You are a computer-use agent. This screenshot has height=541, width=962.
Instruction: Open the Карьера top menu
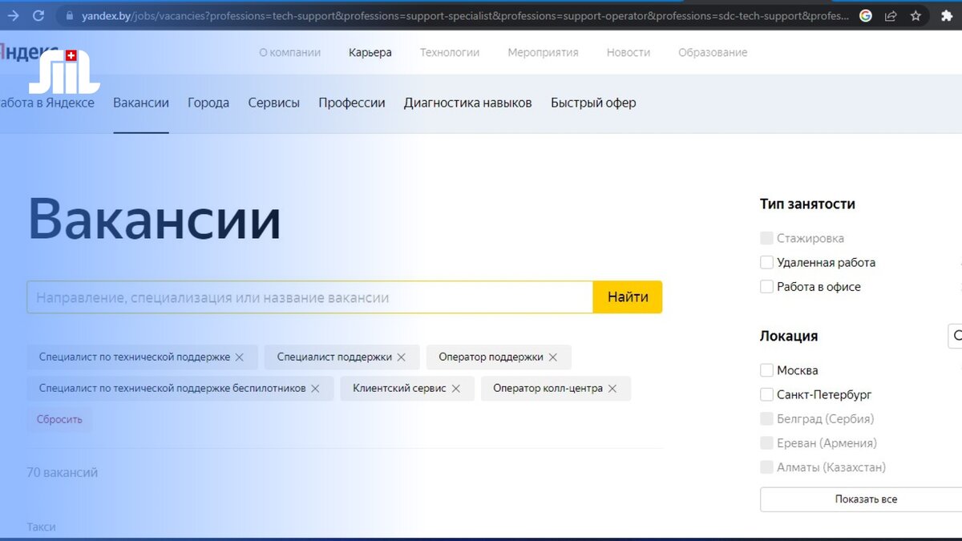(x=370, y=52)
